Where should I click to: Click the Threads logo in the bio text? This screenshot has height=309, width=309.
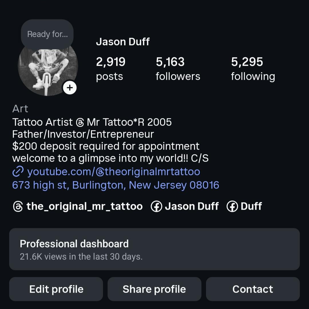pos(80,122)
